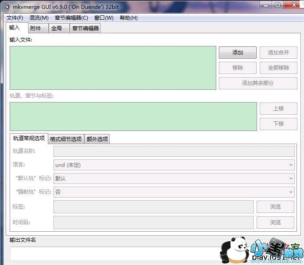
Task: Click the 全部移除 button
Action: tap(279, 68)
